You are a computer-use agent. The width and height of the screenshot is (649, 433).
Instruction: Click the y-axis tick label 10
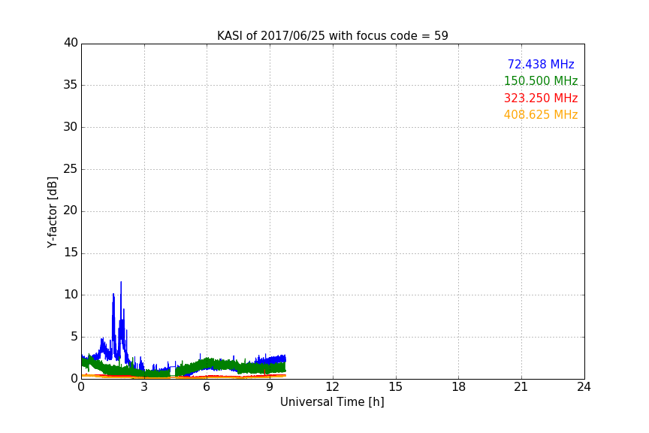click(71, 295)
